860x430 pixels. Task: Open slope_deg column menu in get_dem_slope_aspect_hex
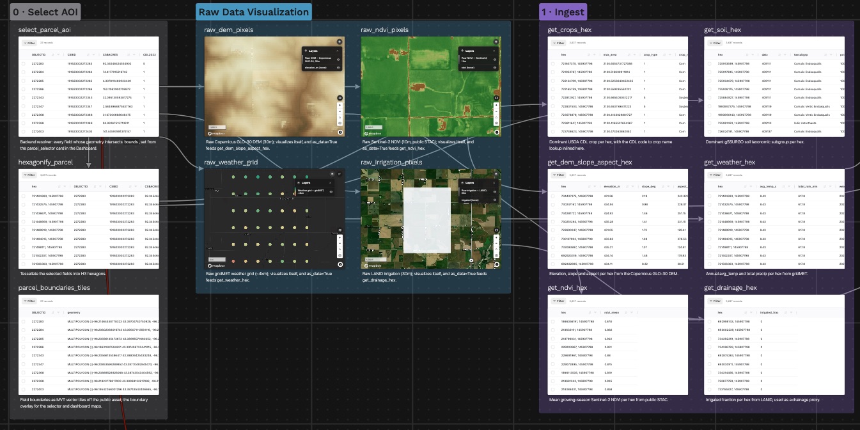[x=667, y=187]
